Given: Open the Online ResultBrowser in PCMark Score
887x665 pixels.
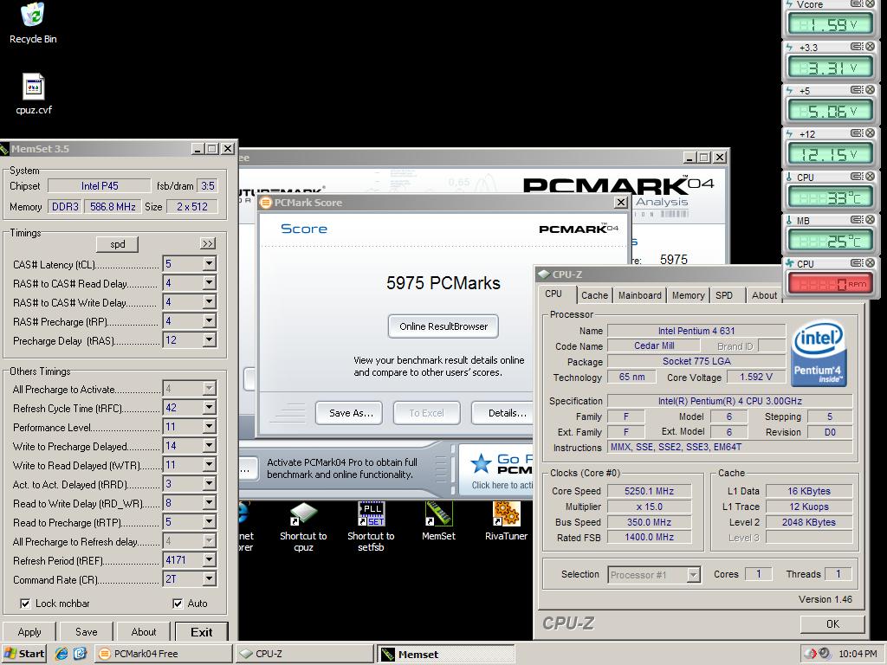Looking at the screenshot, I should click(x=443, y=326).
